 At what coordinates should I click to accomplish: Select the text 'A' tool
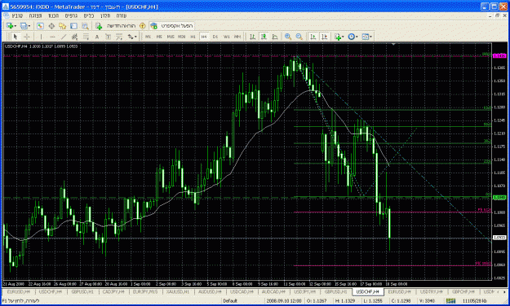[97, 37]
